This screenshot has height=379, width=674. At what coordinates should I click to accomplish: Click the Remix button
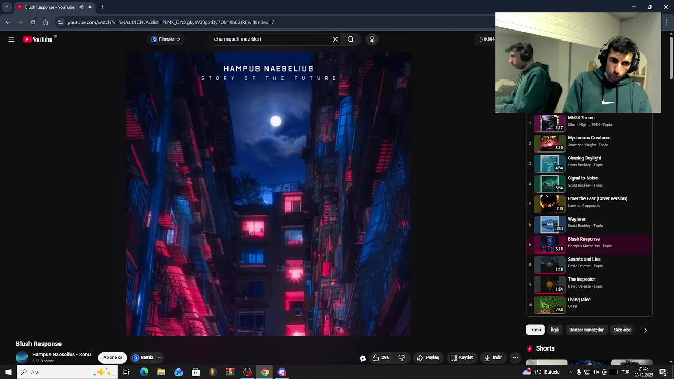pyautogui.click(x=143, y=357)
